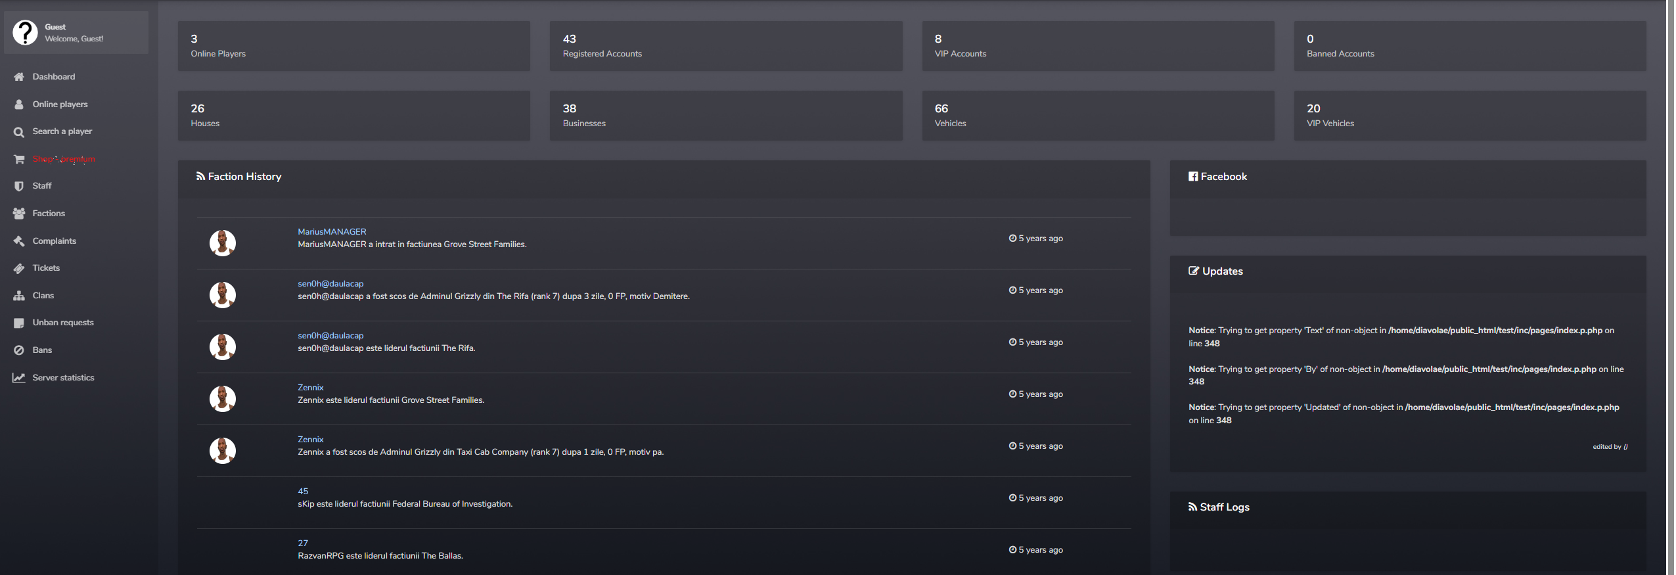Click the Staff shield icon
The width and height of the screenshot is (1676, 575).
tap(19, 186)
